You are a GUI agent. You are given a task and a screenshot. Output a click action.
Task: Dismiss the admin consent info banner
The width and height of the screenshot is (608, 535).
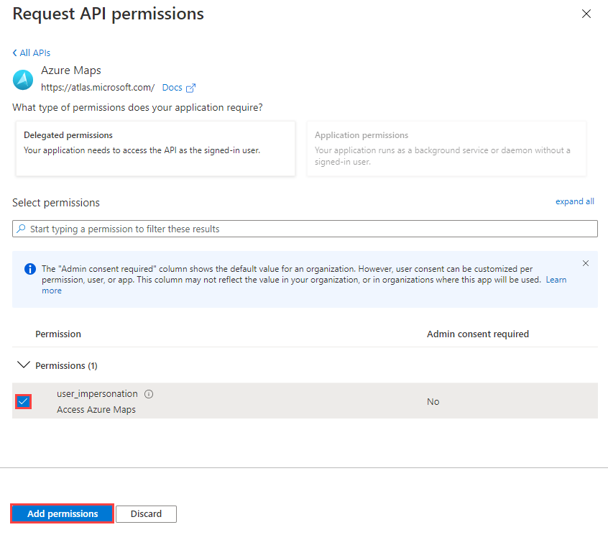(x=586, y=263)
